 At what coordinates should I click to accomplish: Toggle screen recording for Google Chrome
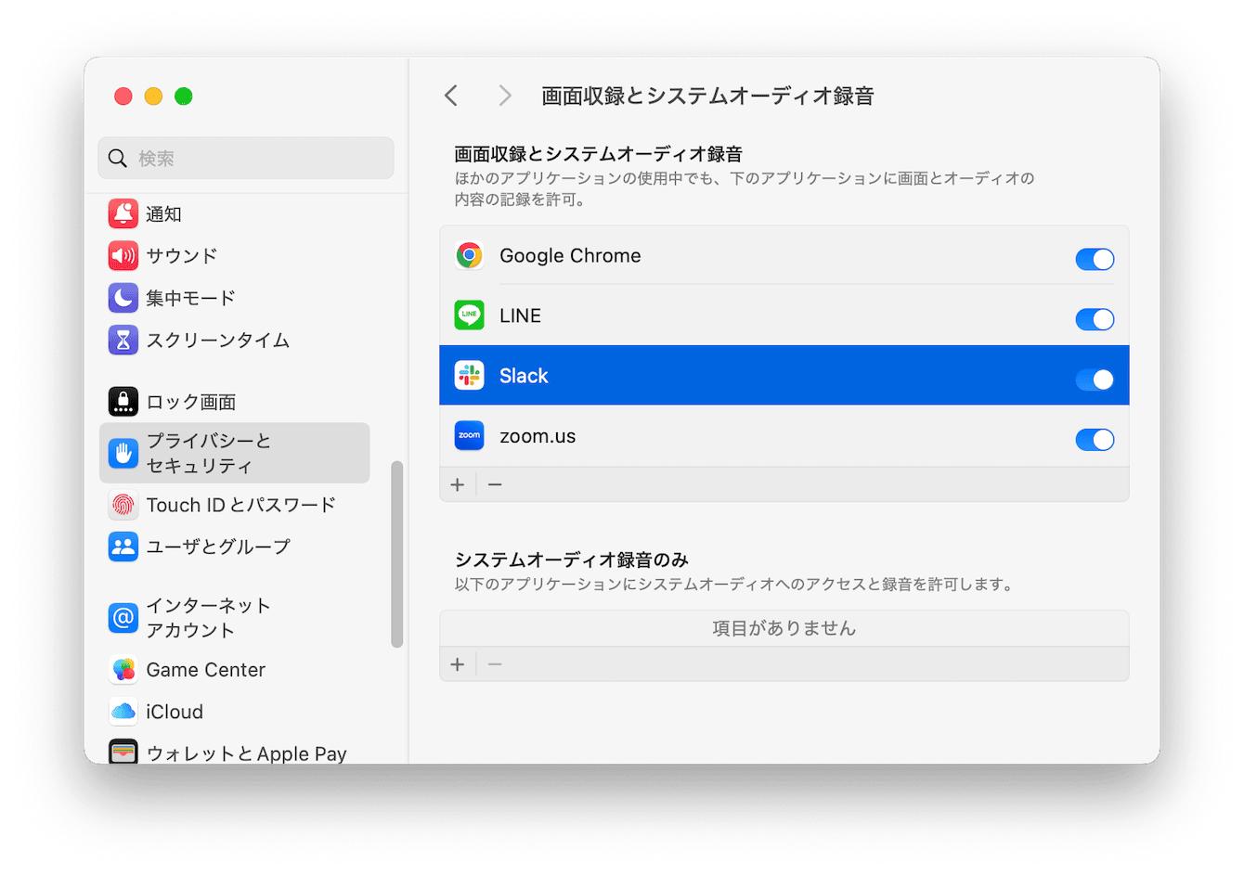(1095, 260)
